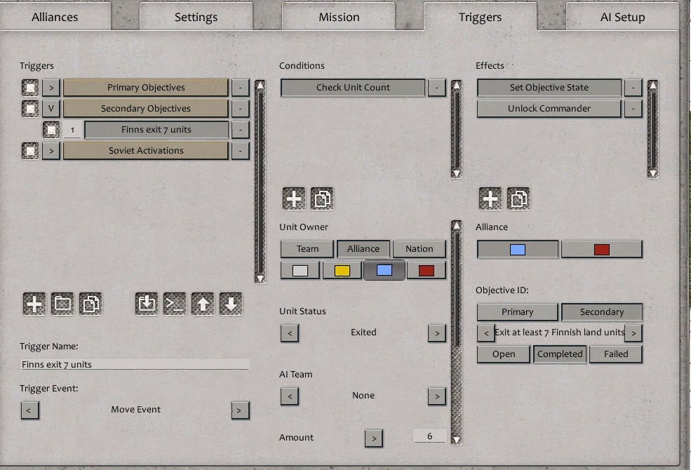The width and height of the screenshot is (691, 470).
Task: Select the Check Unit Count condition
Action: (x=353, y=88)
